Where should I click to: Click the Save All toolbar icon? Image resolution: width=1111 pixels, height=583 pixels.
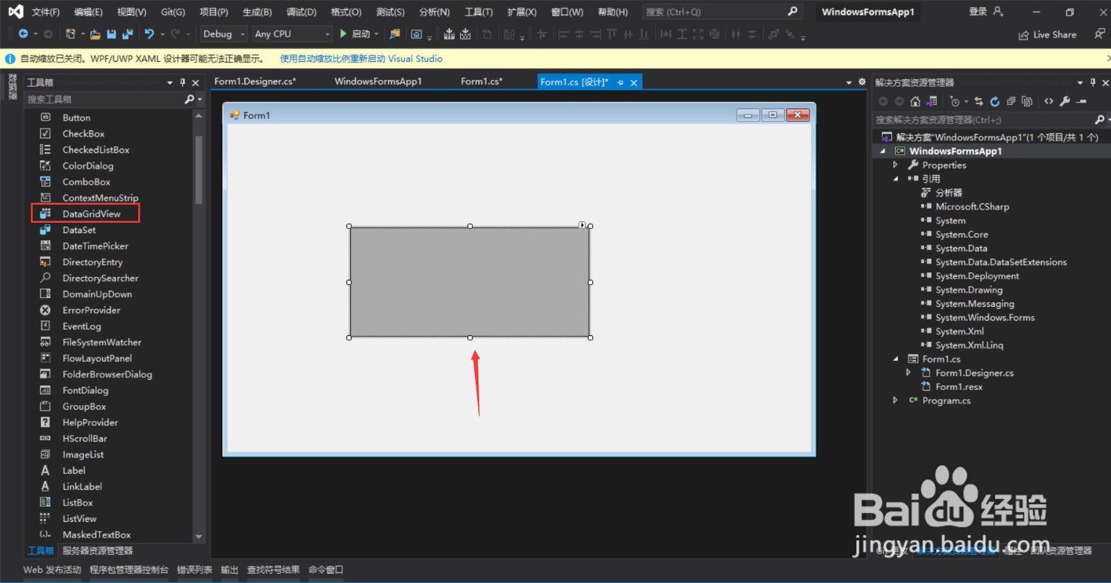[128, 34]
